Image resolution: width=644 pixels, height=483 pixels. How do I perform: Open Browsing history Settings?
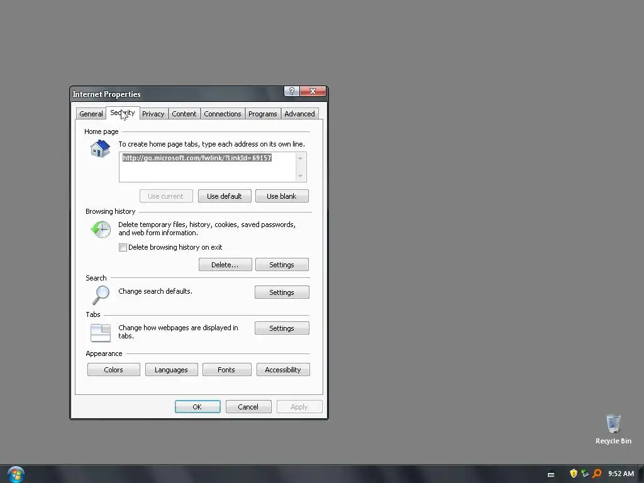(x=282, y=265)
